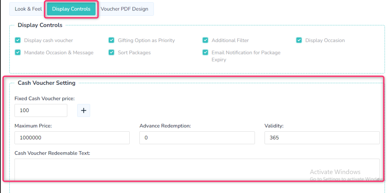This screenshot has width=391, height=193.
Task: Disable Email Notification for Package Expiry
Action: [x=205, y=52]
